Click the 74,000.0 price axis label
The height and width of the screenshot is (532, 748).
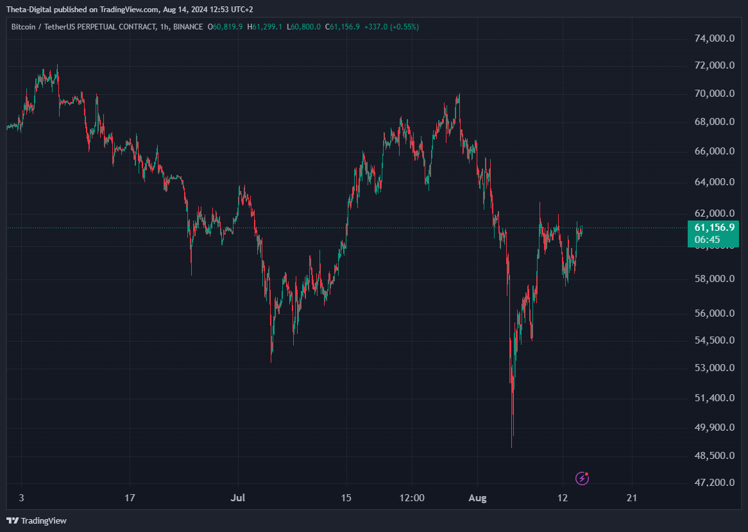click(x=714, y=39)
